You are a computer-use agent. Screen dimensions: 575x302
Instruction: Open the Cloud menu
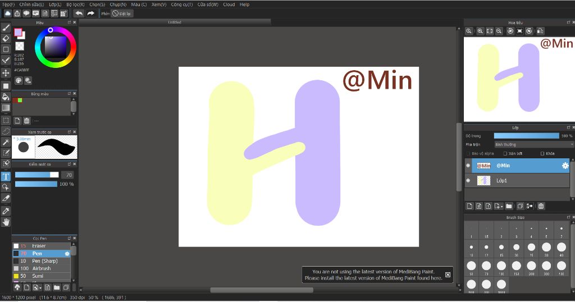click(x=229, y=4)
